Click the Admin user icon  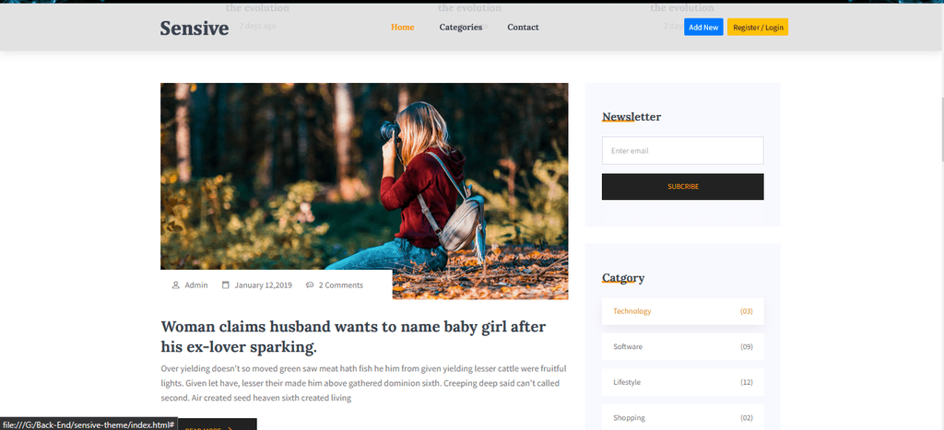(x=176, y=285)
